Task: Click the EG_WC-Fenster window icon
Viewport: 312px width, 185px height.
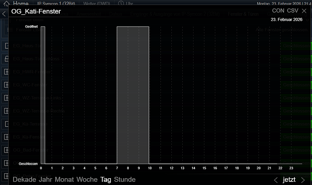Action: pyautogui.click(x=6, y=85)
